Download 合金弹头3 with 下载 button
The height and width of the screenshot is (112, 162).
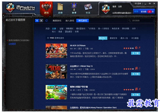[136, 74]
